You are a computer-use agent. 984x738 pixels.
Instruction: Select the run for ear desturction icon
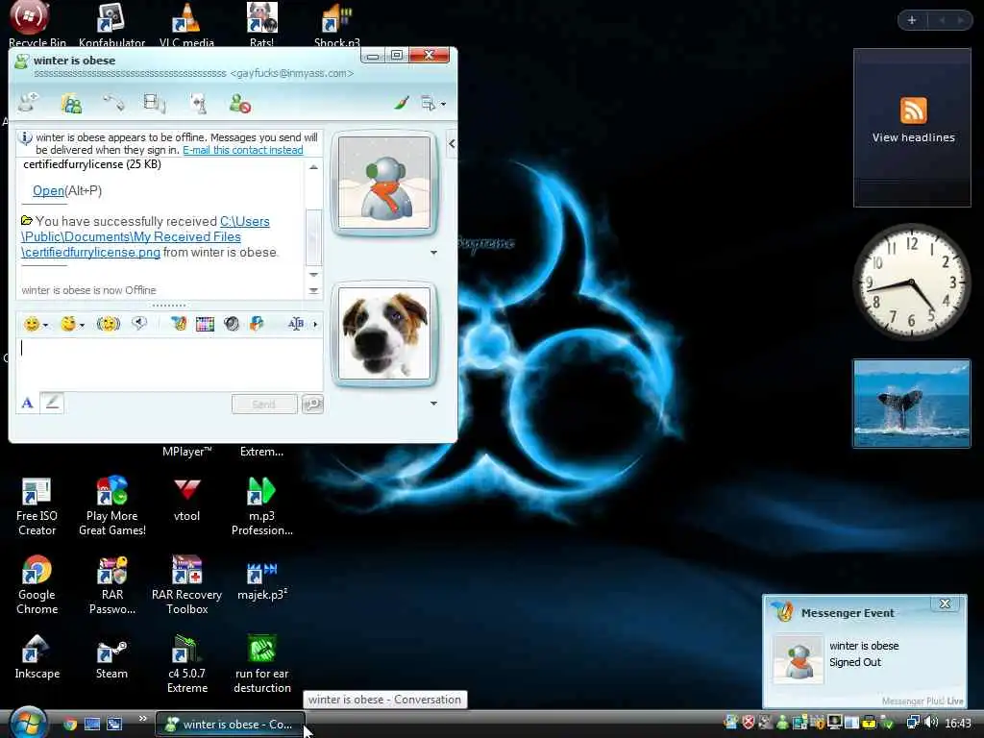click(x=262, y=664)
